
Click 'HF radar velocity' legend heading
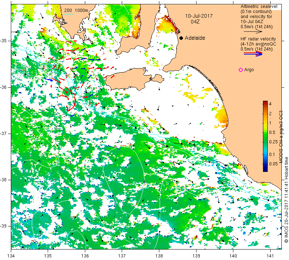pos(258,39)
